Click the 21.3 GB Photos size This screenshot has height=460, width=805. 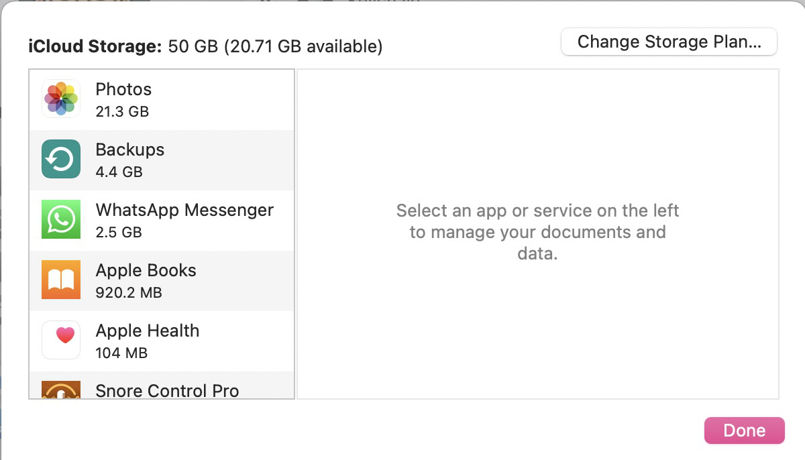[122, 111]
